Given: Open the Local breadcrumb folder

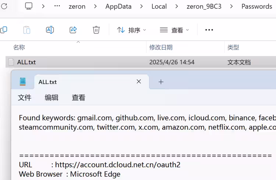Looking at the screenshot, I should 159,7.
